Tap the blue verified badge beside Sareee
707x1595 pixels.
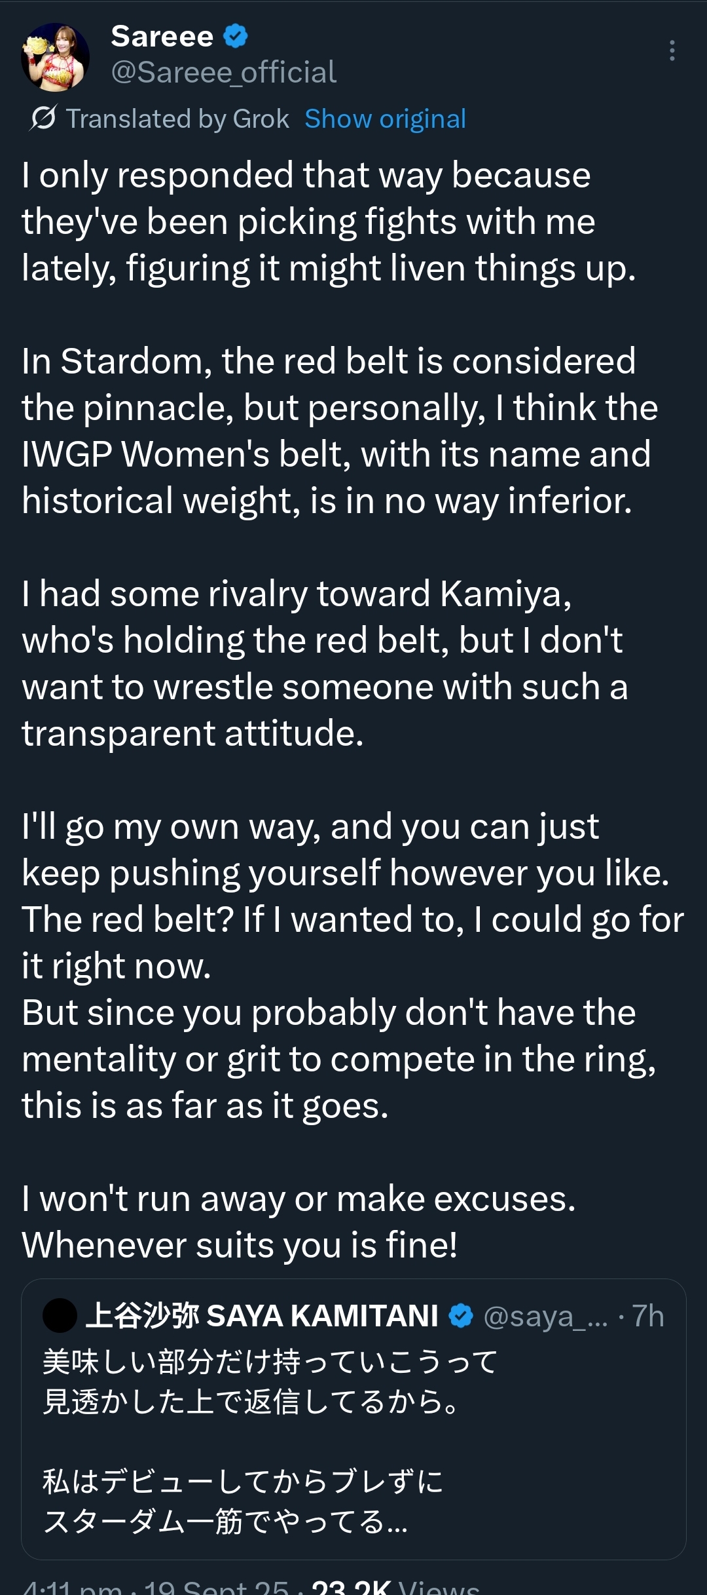point(236,36)
